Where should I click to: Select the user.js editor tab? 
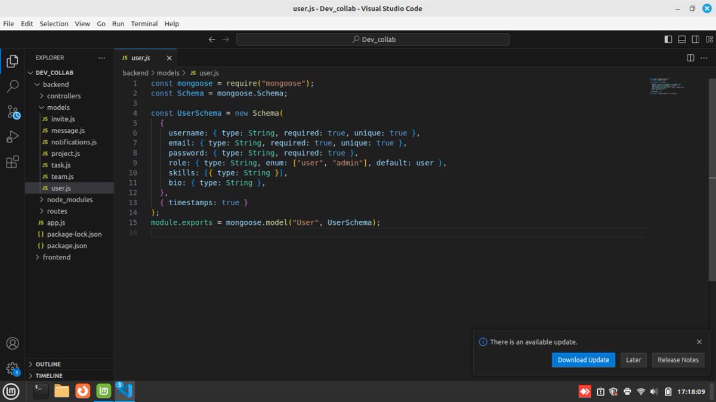point(146,58)
